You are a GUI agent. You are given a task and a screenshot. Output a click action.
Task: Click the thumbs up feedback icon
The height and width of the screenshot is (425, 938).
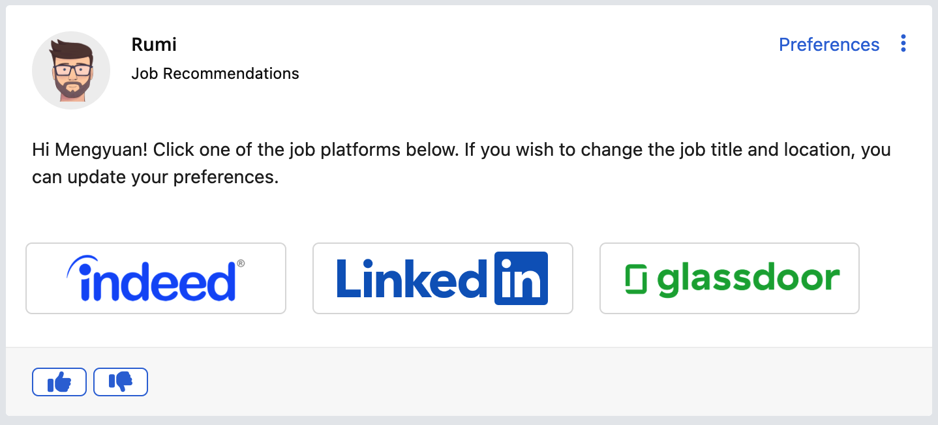click(x=59, y=382)
